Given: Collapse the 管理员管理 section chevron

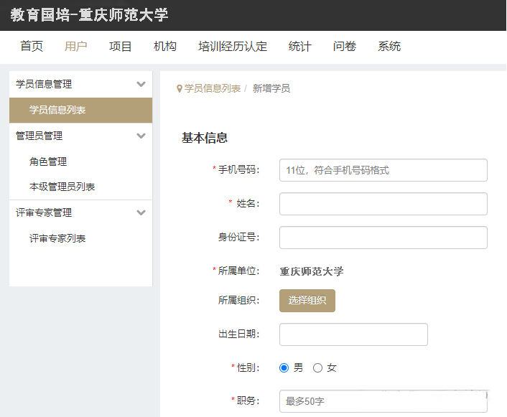Looking at the screenshot, I should (141, 136).
